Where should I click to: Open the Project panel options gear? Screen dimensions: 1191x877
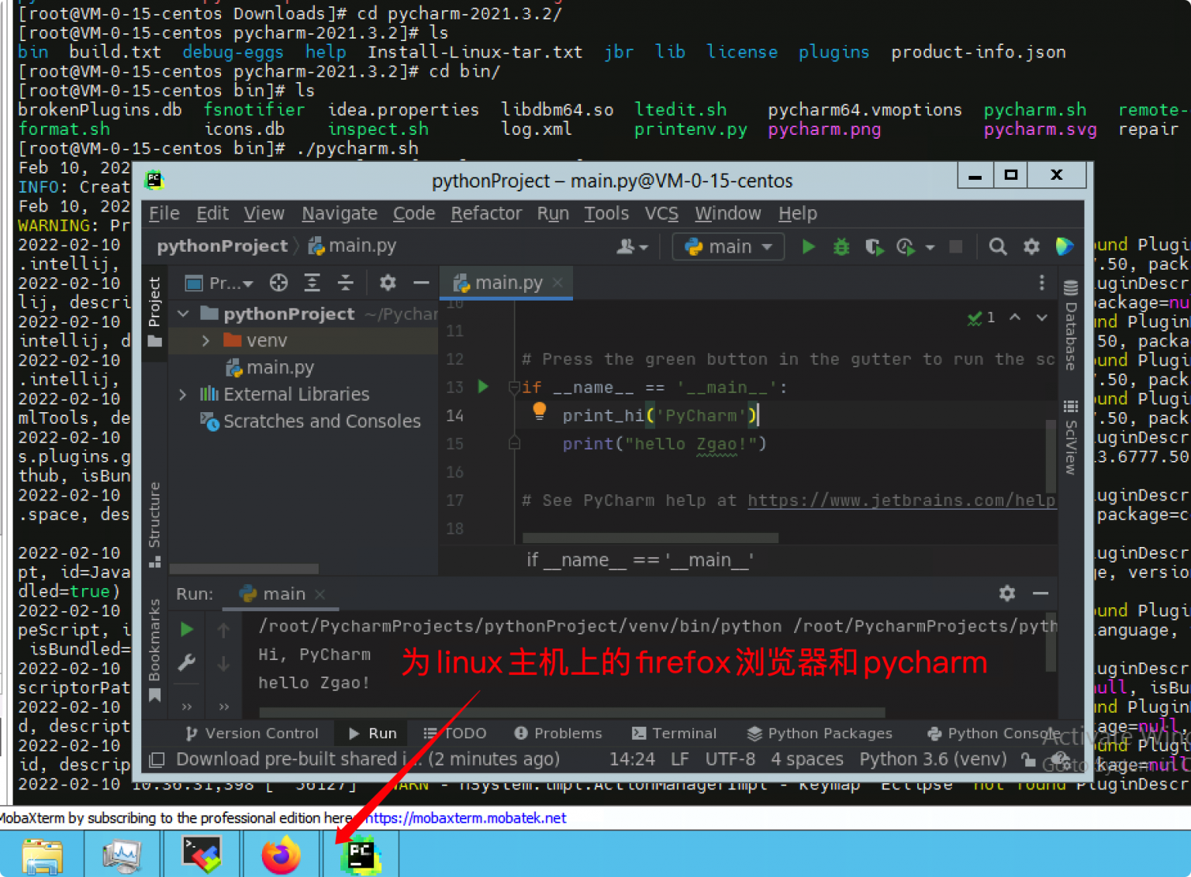388,283
